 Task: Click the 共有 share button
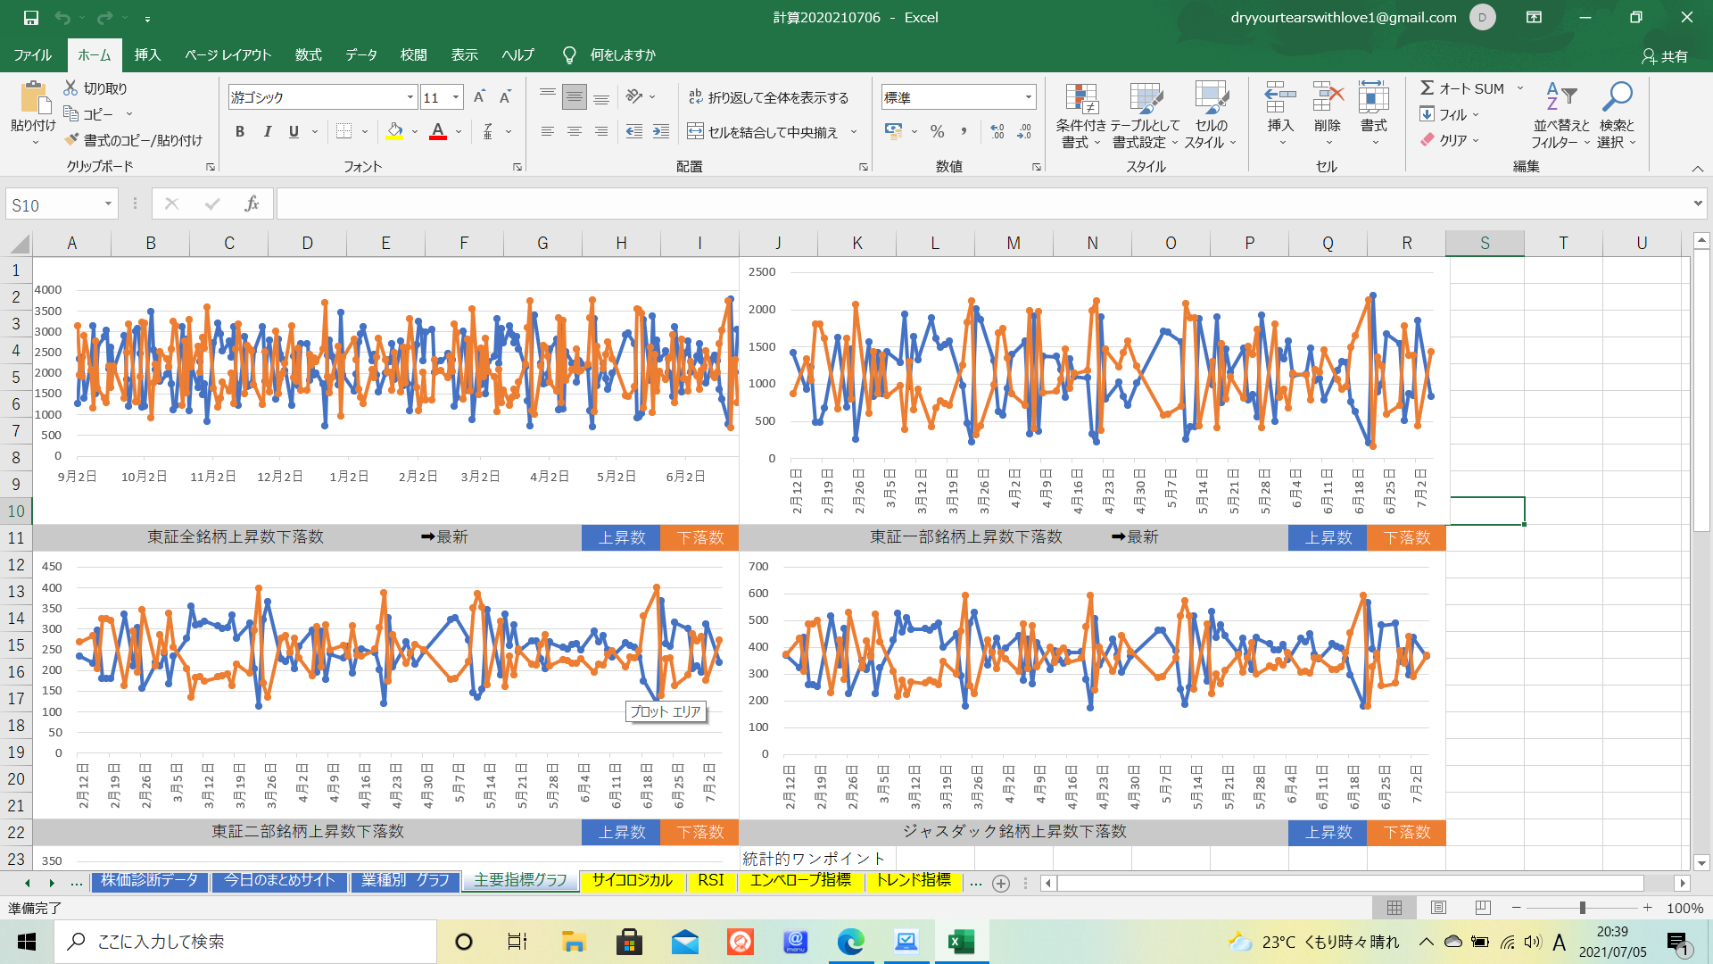click(x=1665, y=56)
